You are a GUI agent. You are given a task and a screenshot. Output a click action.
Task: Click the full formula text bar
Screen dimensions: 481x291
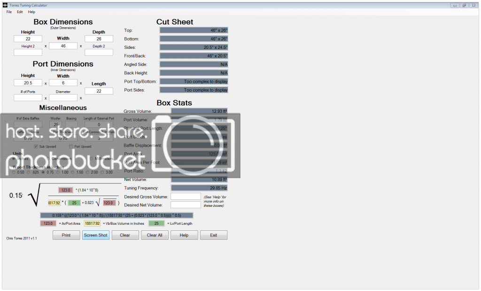click(116, 215)
